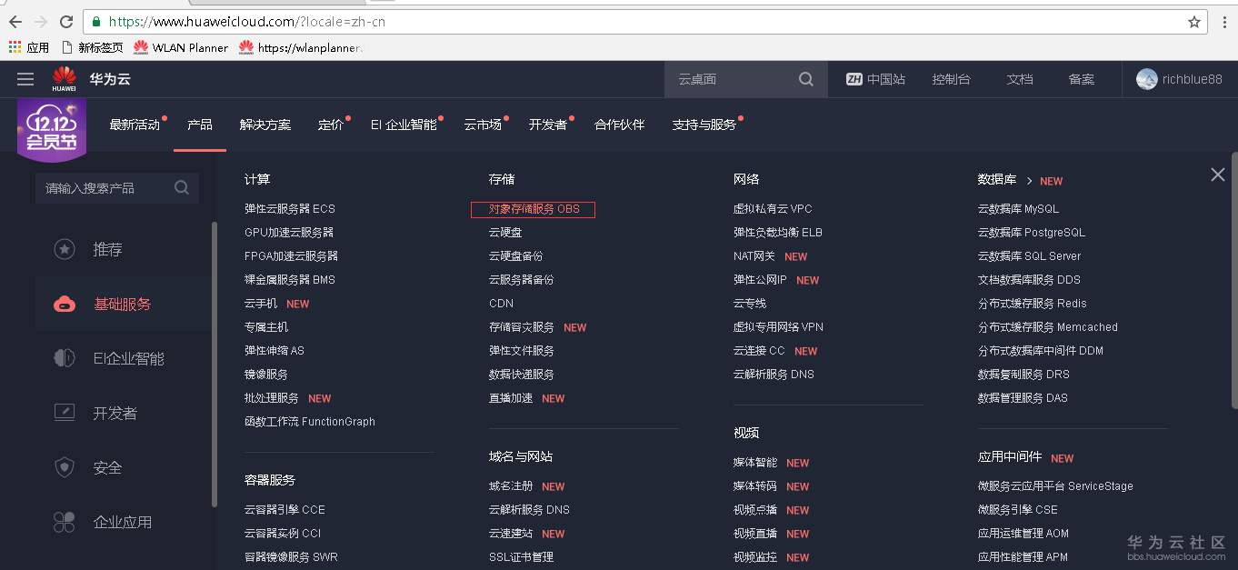Screen dimensions: 1238x570
Task: Reload the page with refresh icon
Action: [x=65, y=21]
